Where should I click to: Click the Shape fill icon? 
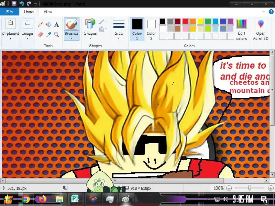point(101,29)
